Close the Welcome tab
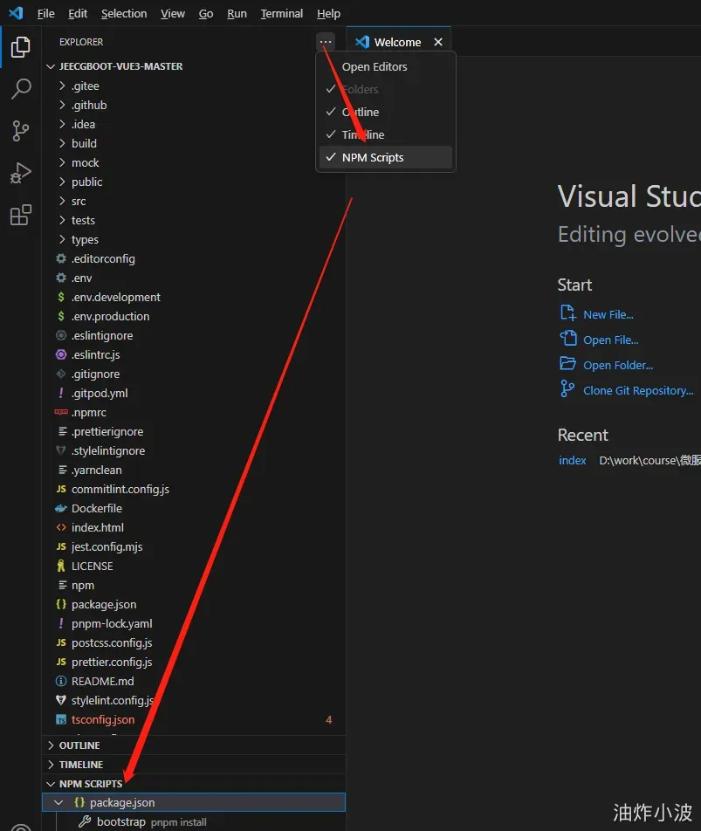701x831 pixels. click(x=438, y=42)
